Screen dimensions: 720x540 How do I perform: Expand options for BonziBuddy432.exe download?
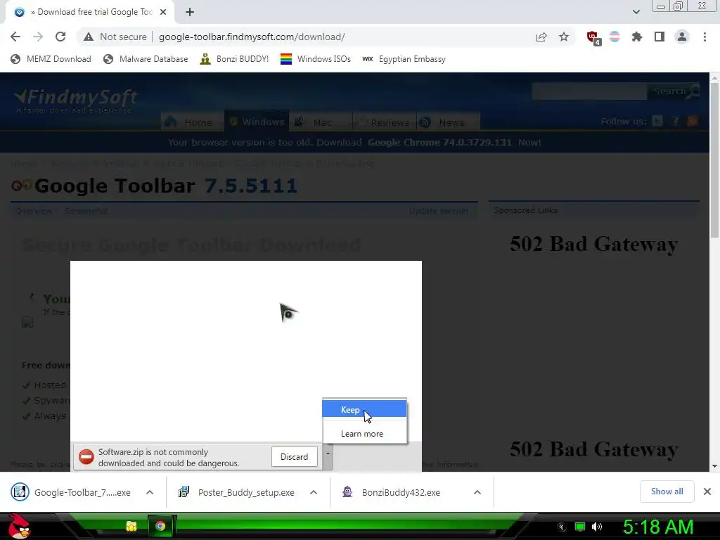[477, 492]
